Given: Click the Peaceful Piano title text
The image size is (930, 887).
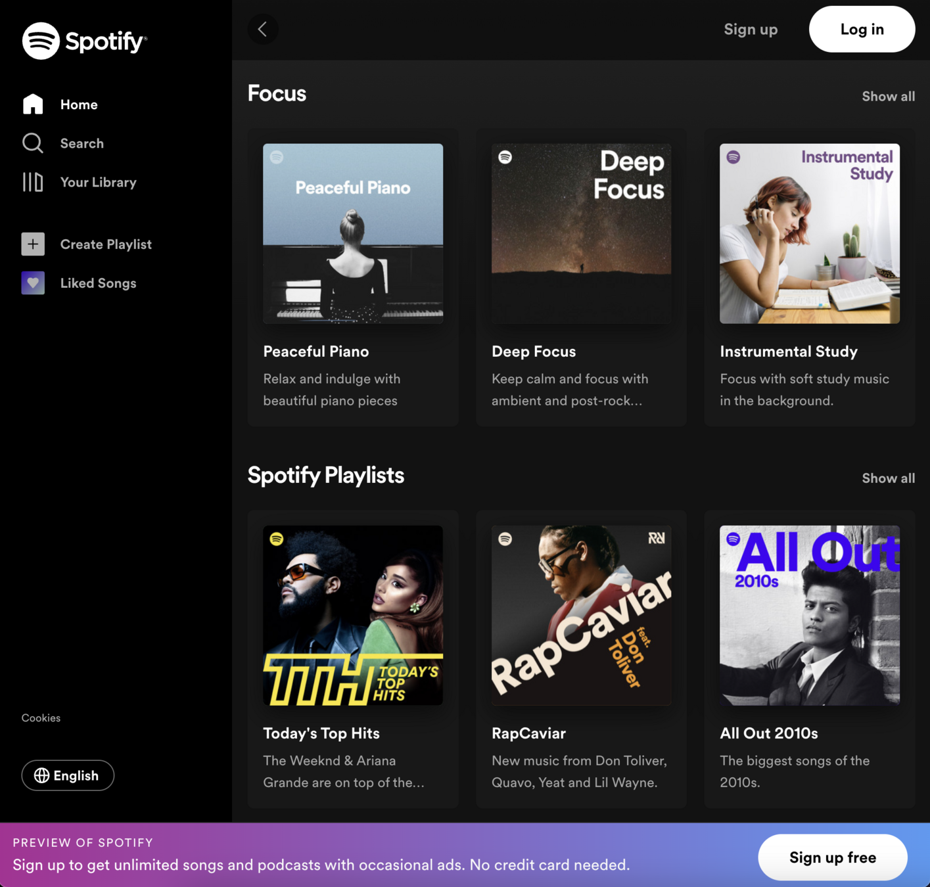Looking at the screenshot, I should (x=316, y=352).
